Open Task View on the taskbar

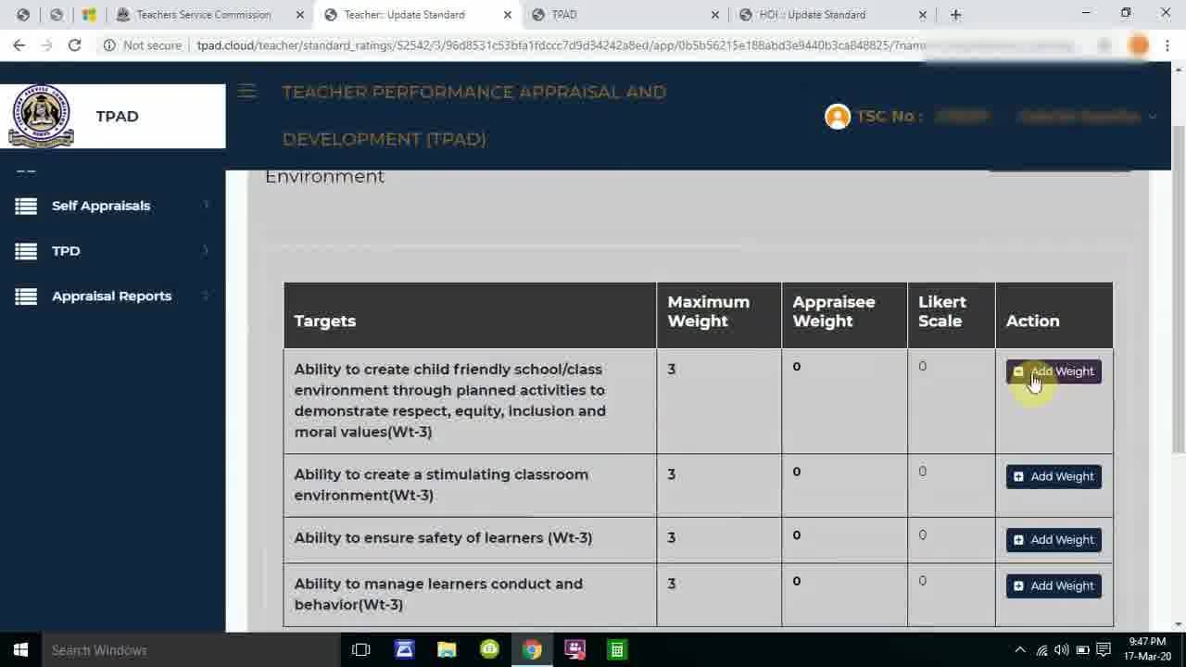(361, 649)
